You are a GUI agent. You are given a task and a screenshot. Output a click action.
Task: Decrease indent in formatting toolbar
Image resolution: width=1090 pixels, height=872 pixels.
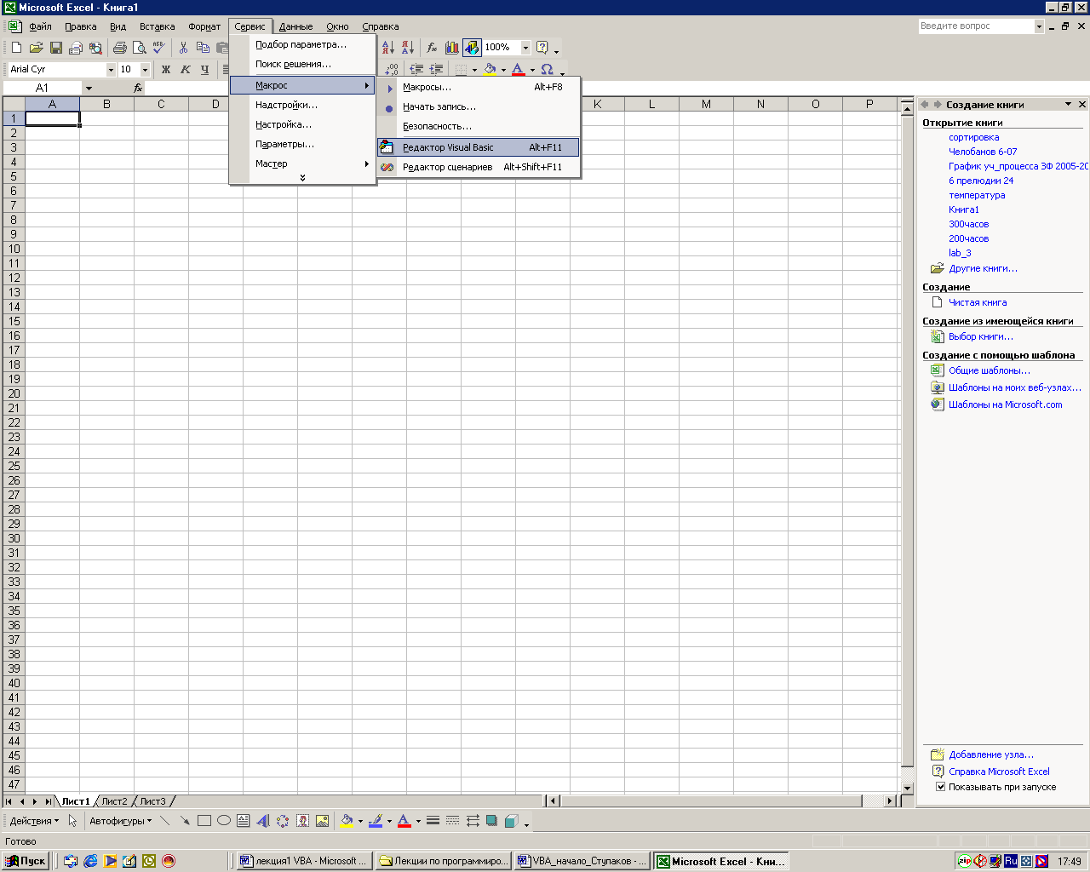416,69
